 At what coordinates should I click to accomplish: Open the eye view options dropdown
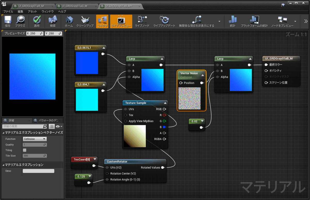click(x=59, y=126)
